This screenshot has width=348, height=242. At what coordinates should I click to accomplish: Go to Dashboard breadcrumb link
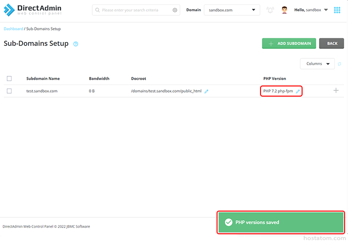13,29
